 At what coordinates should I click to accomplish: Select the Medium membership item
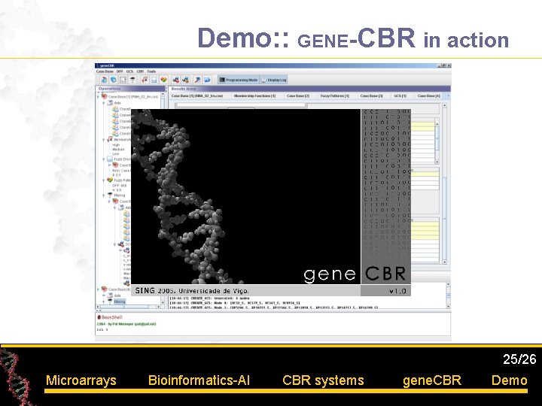[118, 150]
